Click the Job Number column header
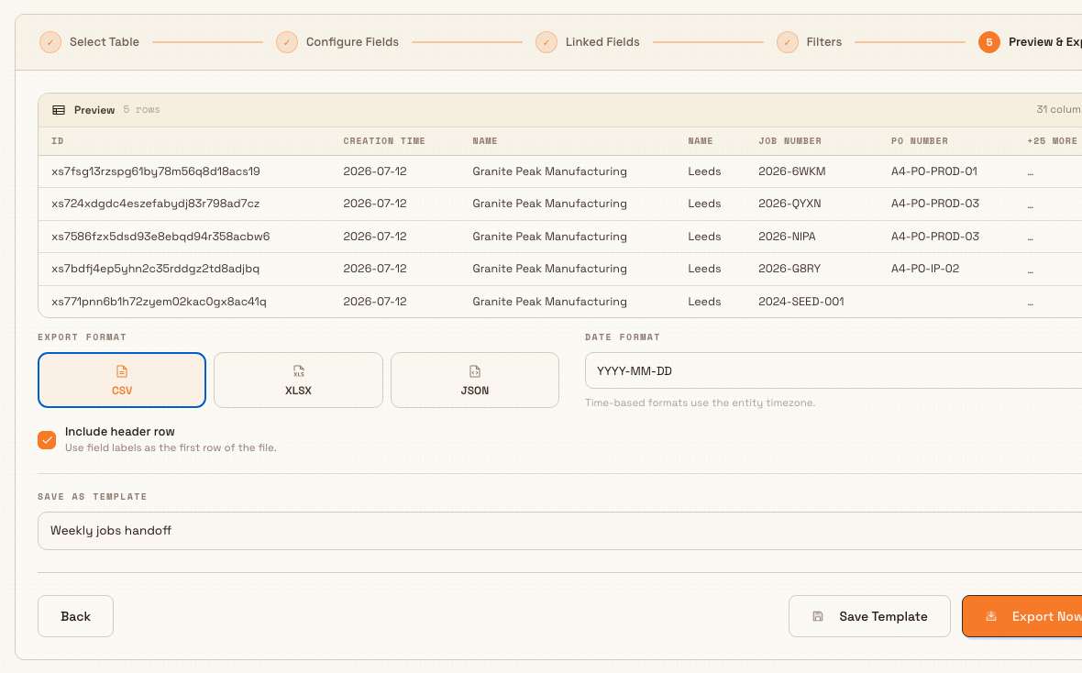Viewport: 1082px width, 673px height. pos(790,141)
